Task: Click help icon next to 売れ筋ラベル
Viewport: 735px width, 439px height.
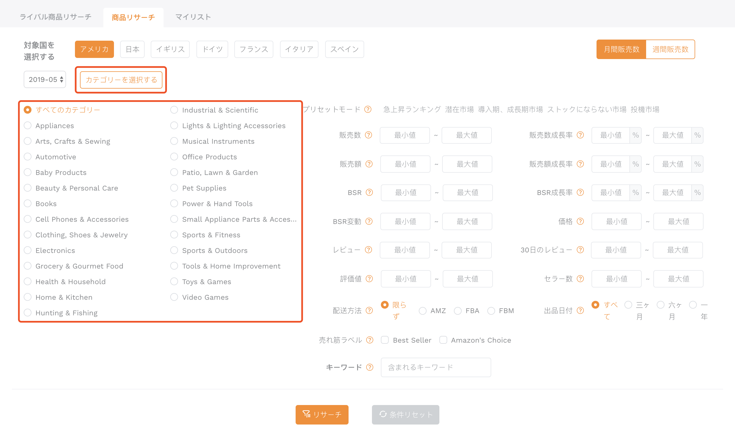Action: coord(369,340)
